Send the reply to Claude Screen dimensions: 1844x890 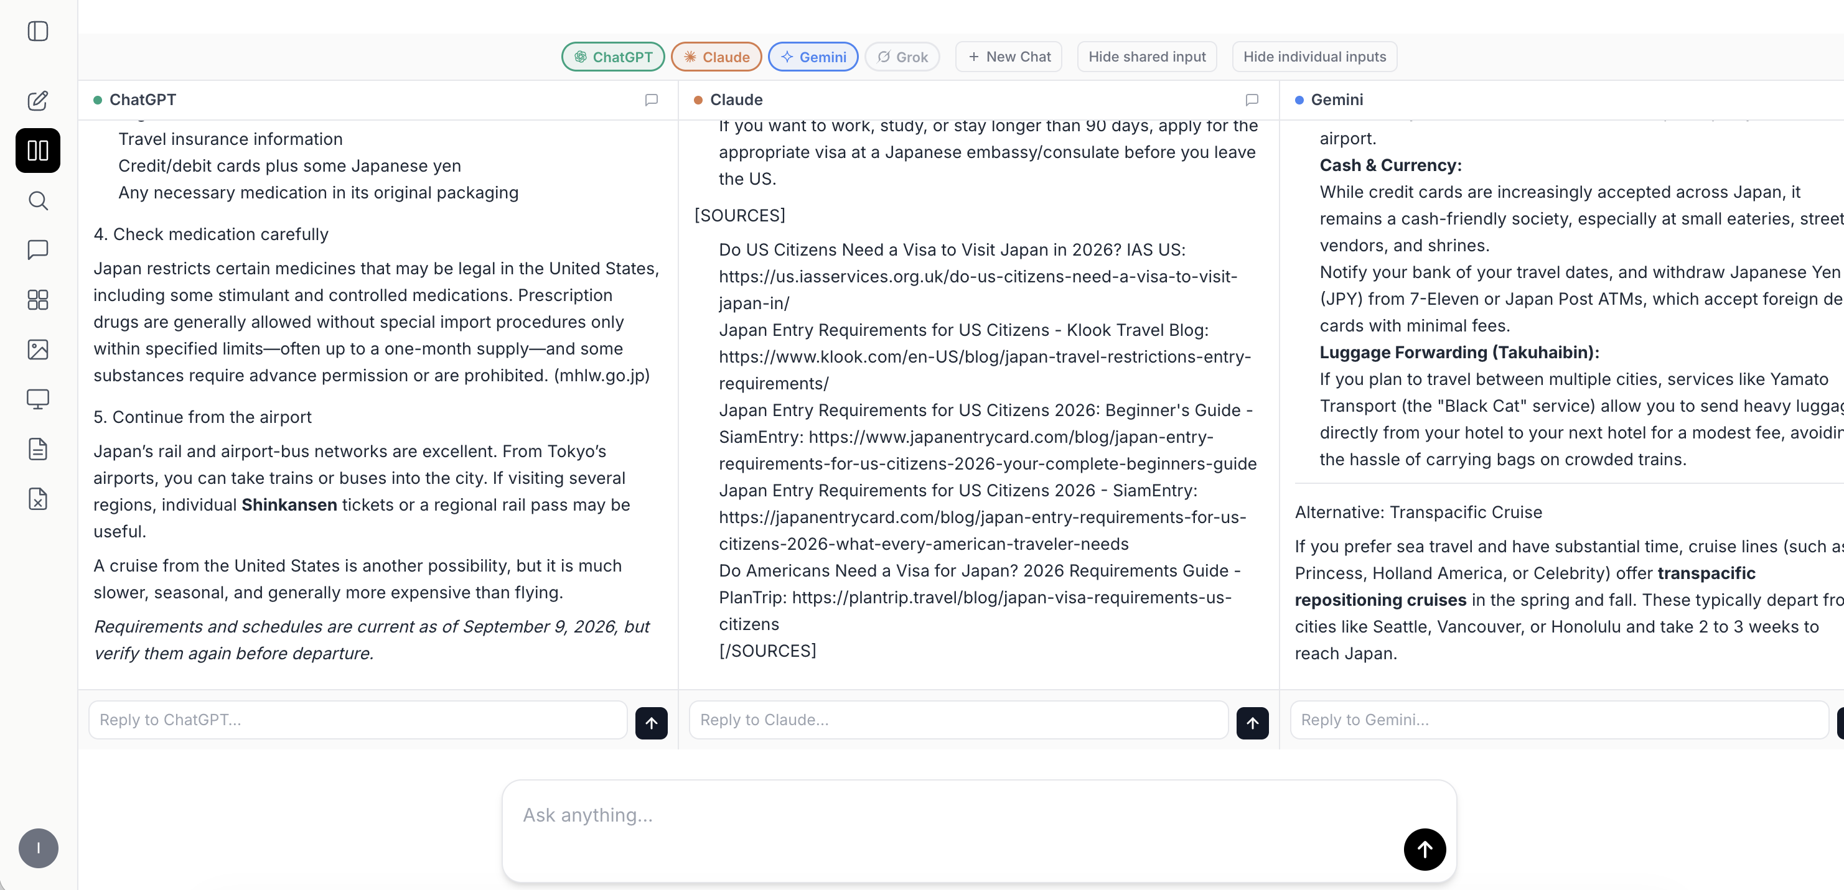tap(1253, 723)
